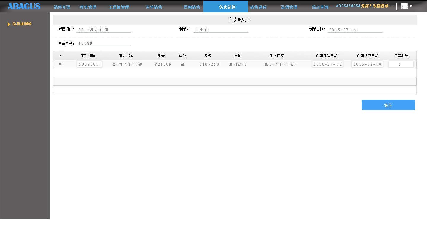Click the 负卖结束日期 column header

click(x=367, y=56)
